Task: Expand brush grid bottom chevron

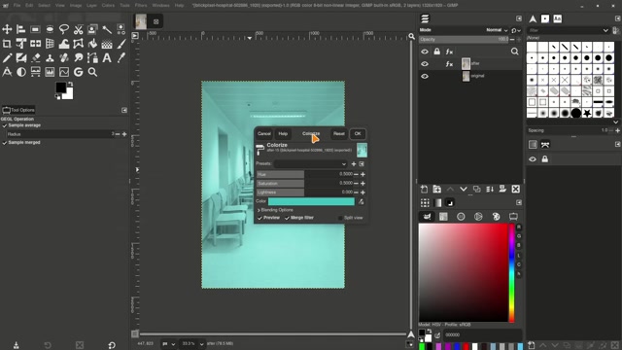Action: 615,122
